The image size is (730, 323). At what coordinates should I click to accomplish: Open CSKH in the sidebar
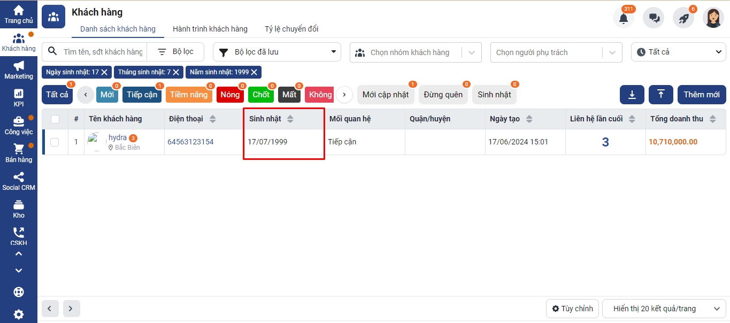(19, 236)
